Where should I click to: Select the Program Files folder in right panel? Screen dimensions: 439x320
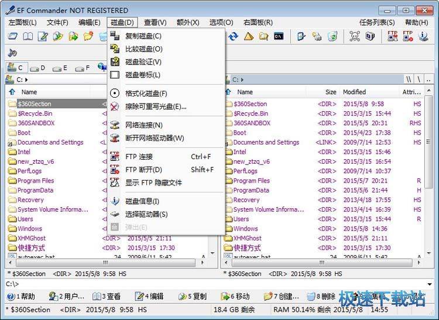pyautogui.click(x=251, y=181)
